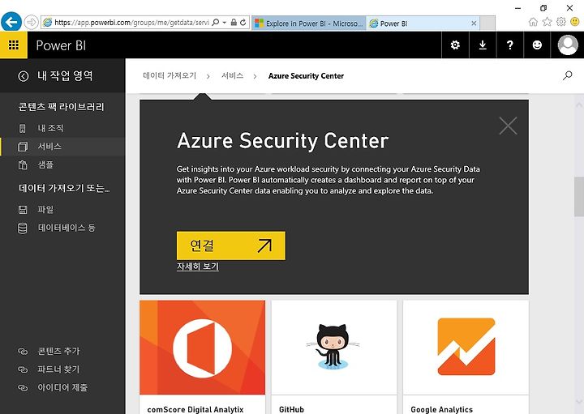Click the scrollbar down arrow
This screenshot has height=414, width=584.
tap(579, 401)
